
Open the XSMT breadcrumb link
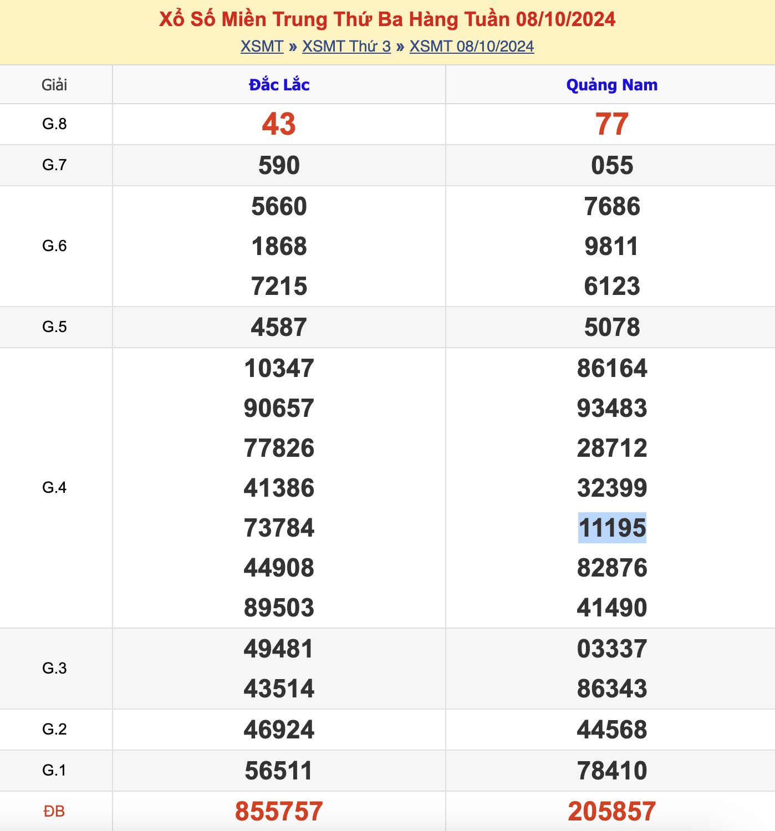tap(262, 46)
